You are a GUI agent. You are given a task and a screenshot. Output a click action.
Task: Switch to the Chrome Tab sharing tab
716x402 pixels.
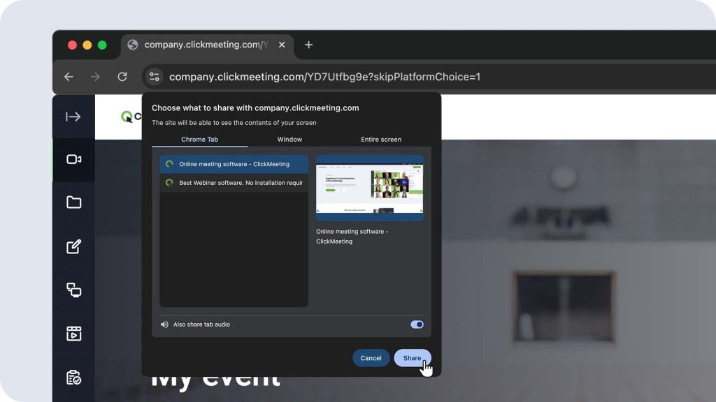point(199,140)
